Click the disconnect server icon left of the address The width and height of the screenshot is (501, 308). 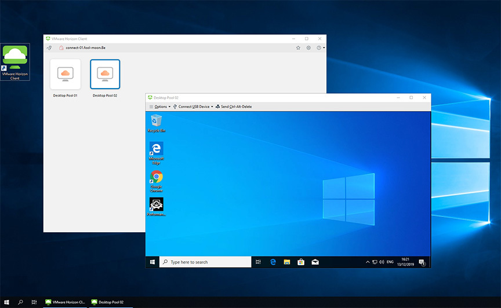click(x=49, y=48)
